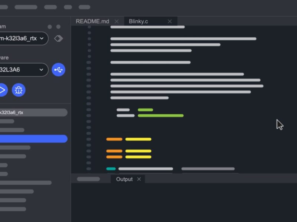This screenshot has height=222, width=297.
Task: Start debugging with the bug icon
Action: pyautogui.click(x=19, y=90)
